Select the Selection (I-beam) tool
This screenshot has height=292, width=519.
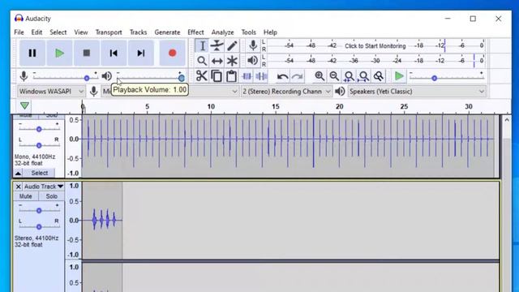pyautogui.click(x=202, y=45)
